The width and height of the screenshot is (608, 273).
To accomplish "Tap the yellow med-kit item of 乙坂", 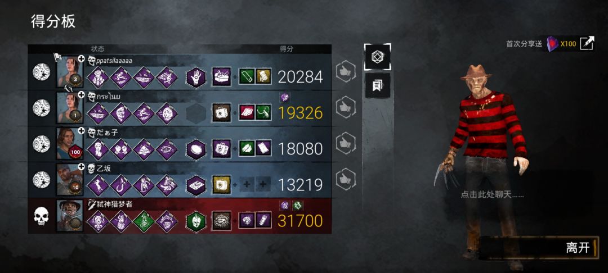I will [221, 184].
